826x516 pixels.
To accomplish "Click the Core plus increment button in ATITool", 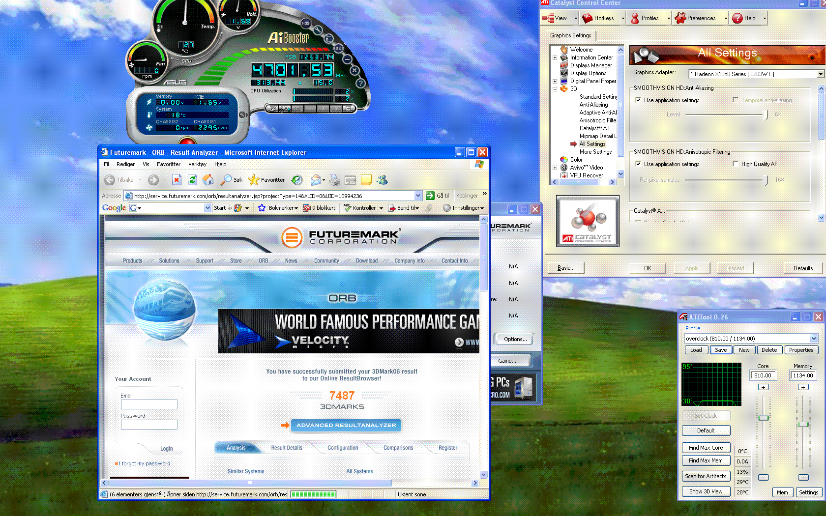I will point(763,387).
